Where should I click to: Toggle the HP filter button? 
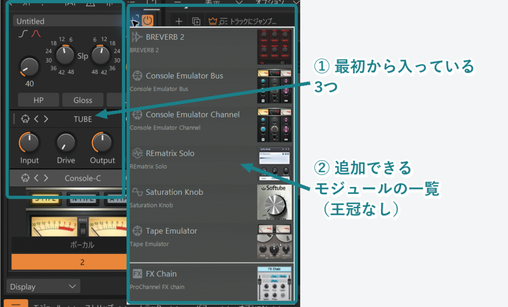click(39, 100)
